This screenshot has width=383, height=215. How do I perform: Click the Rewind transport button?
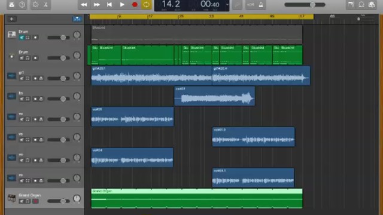(84, 5)
